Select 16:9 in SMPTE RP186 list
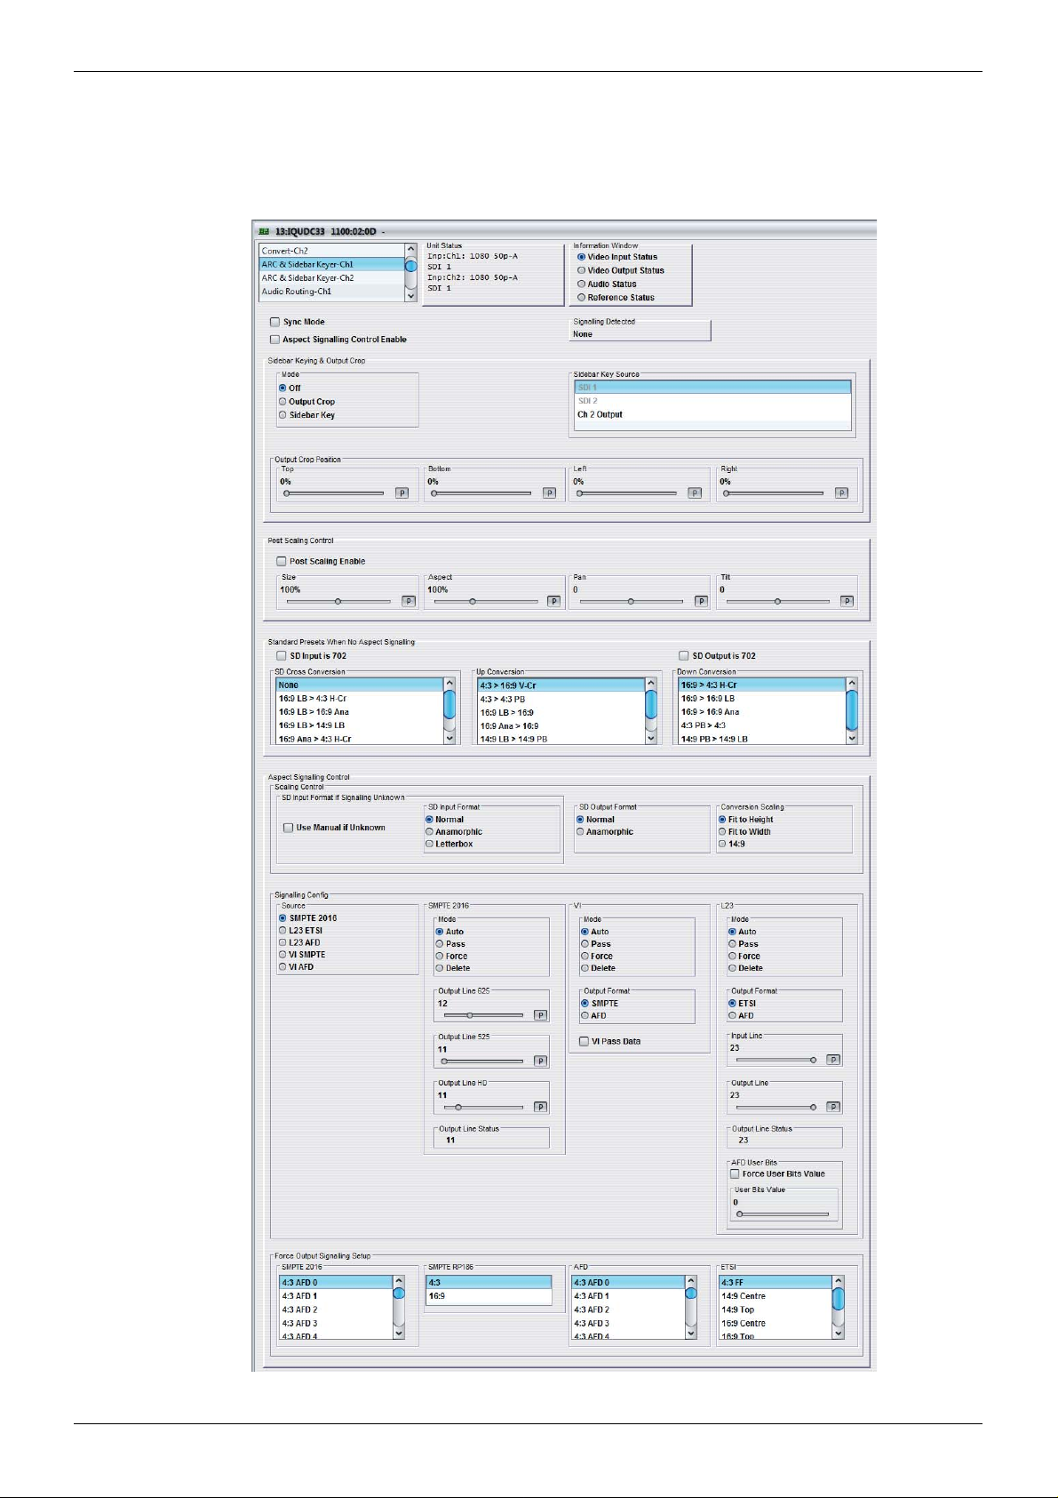Screen dimensions: 1058x1498 coord(489,1296)
